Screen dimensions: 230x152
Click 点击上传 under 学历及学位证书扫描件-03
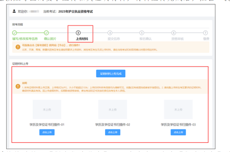pos(178,132)
